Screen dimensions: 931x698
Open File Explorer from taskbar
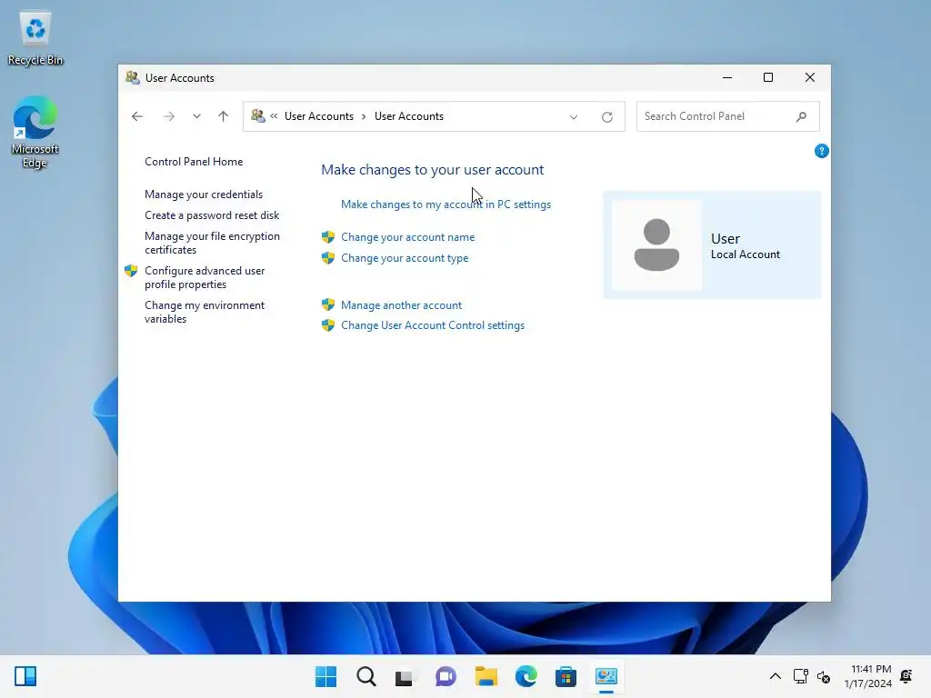[486, 676]
